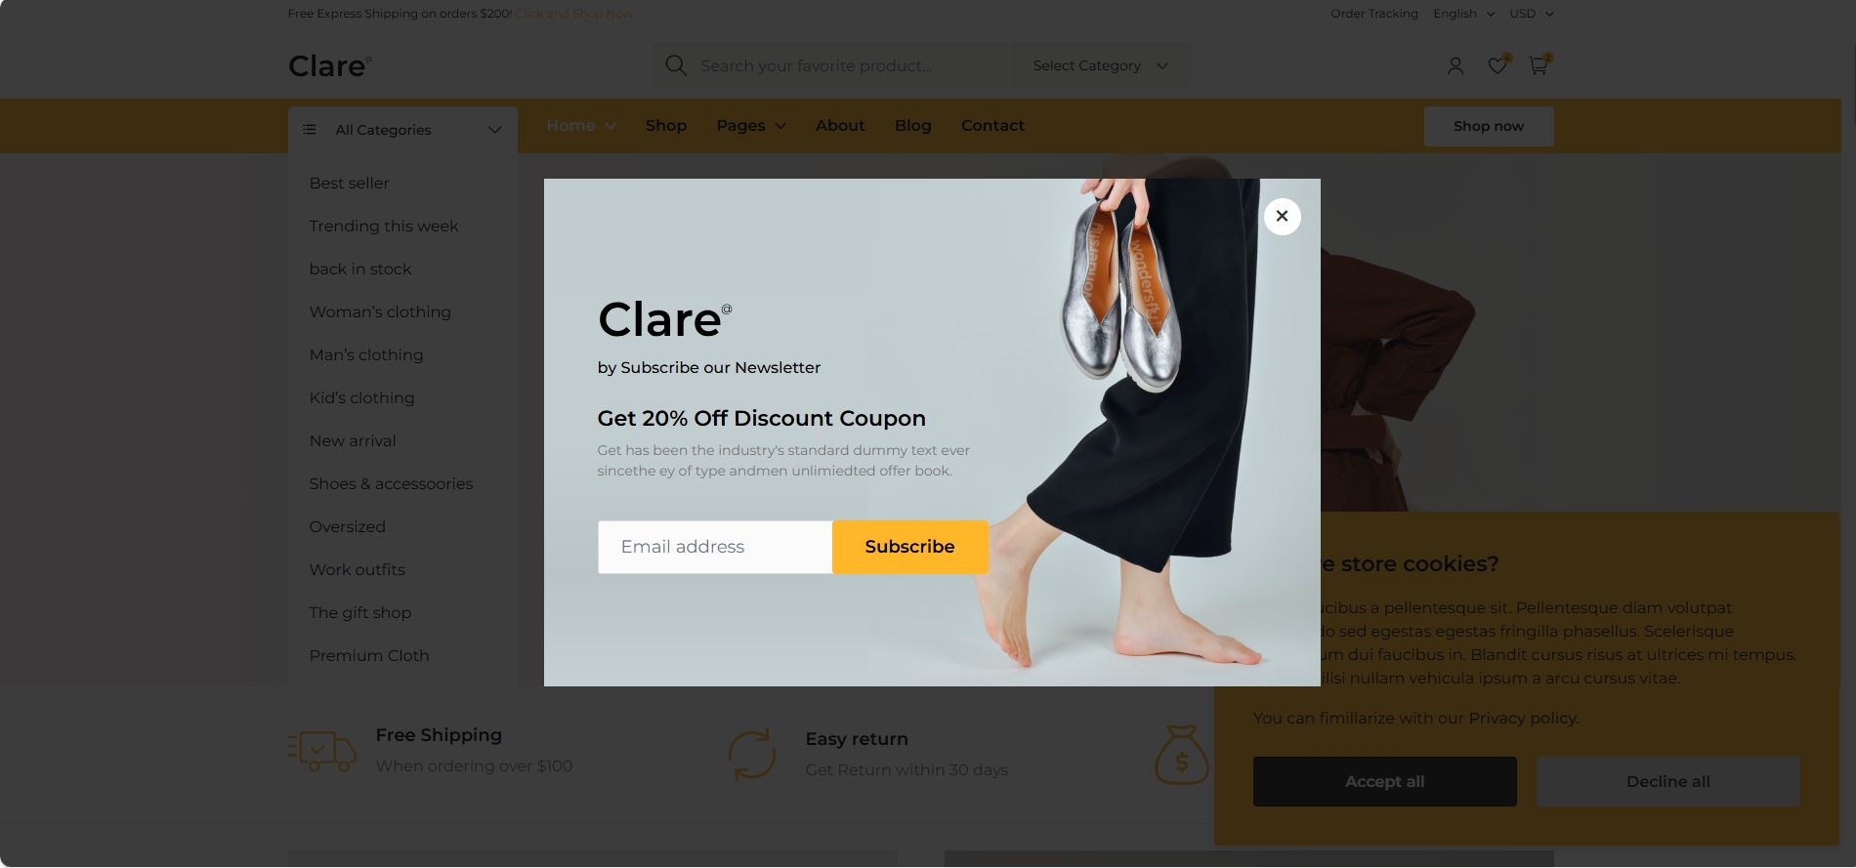Screen dimensions: 1856x868
Task: Collapse the All Categories chevron
Action: pos(494,130)
